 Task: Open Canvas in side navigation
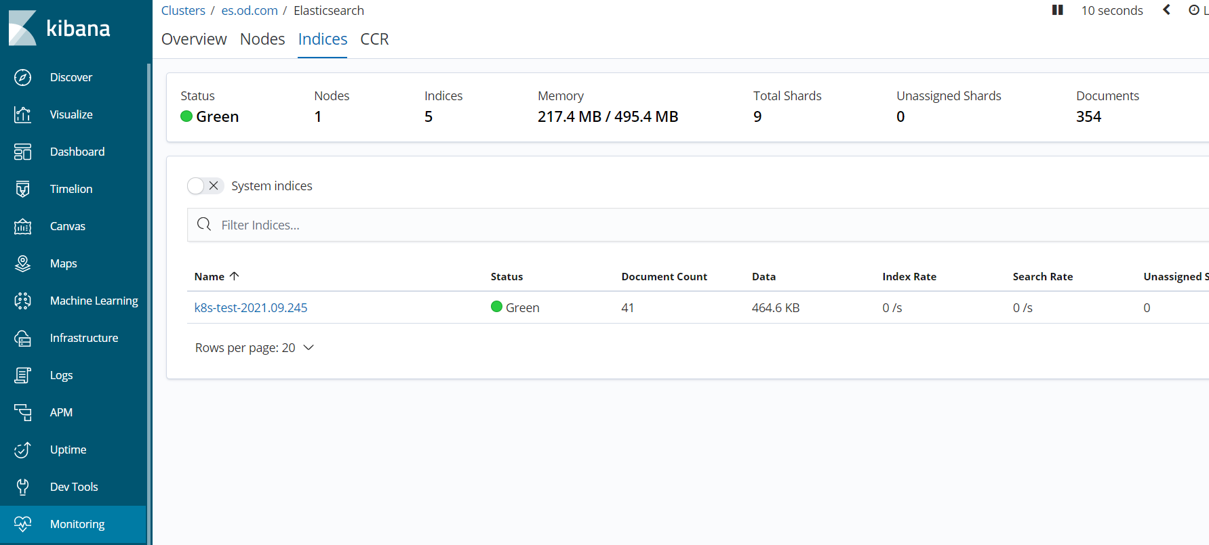[x=68, y=226]
